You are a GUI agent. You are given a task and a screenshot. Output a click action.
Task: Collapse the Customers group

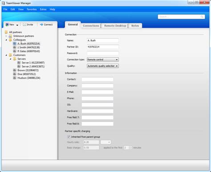tap(6, 55)
